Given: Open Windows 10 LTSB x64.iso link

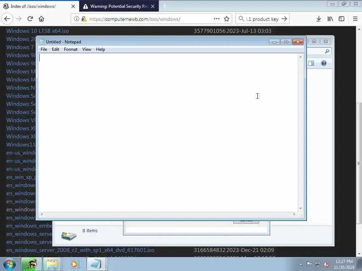Looking at the screenshot, I should click(37, 31).
